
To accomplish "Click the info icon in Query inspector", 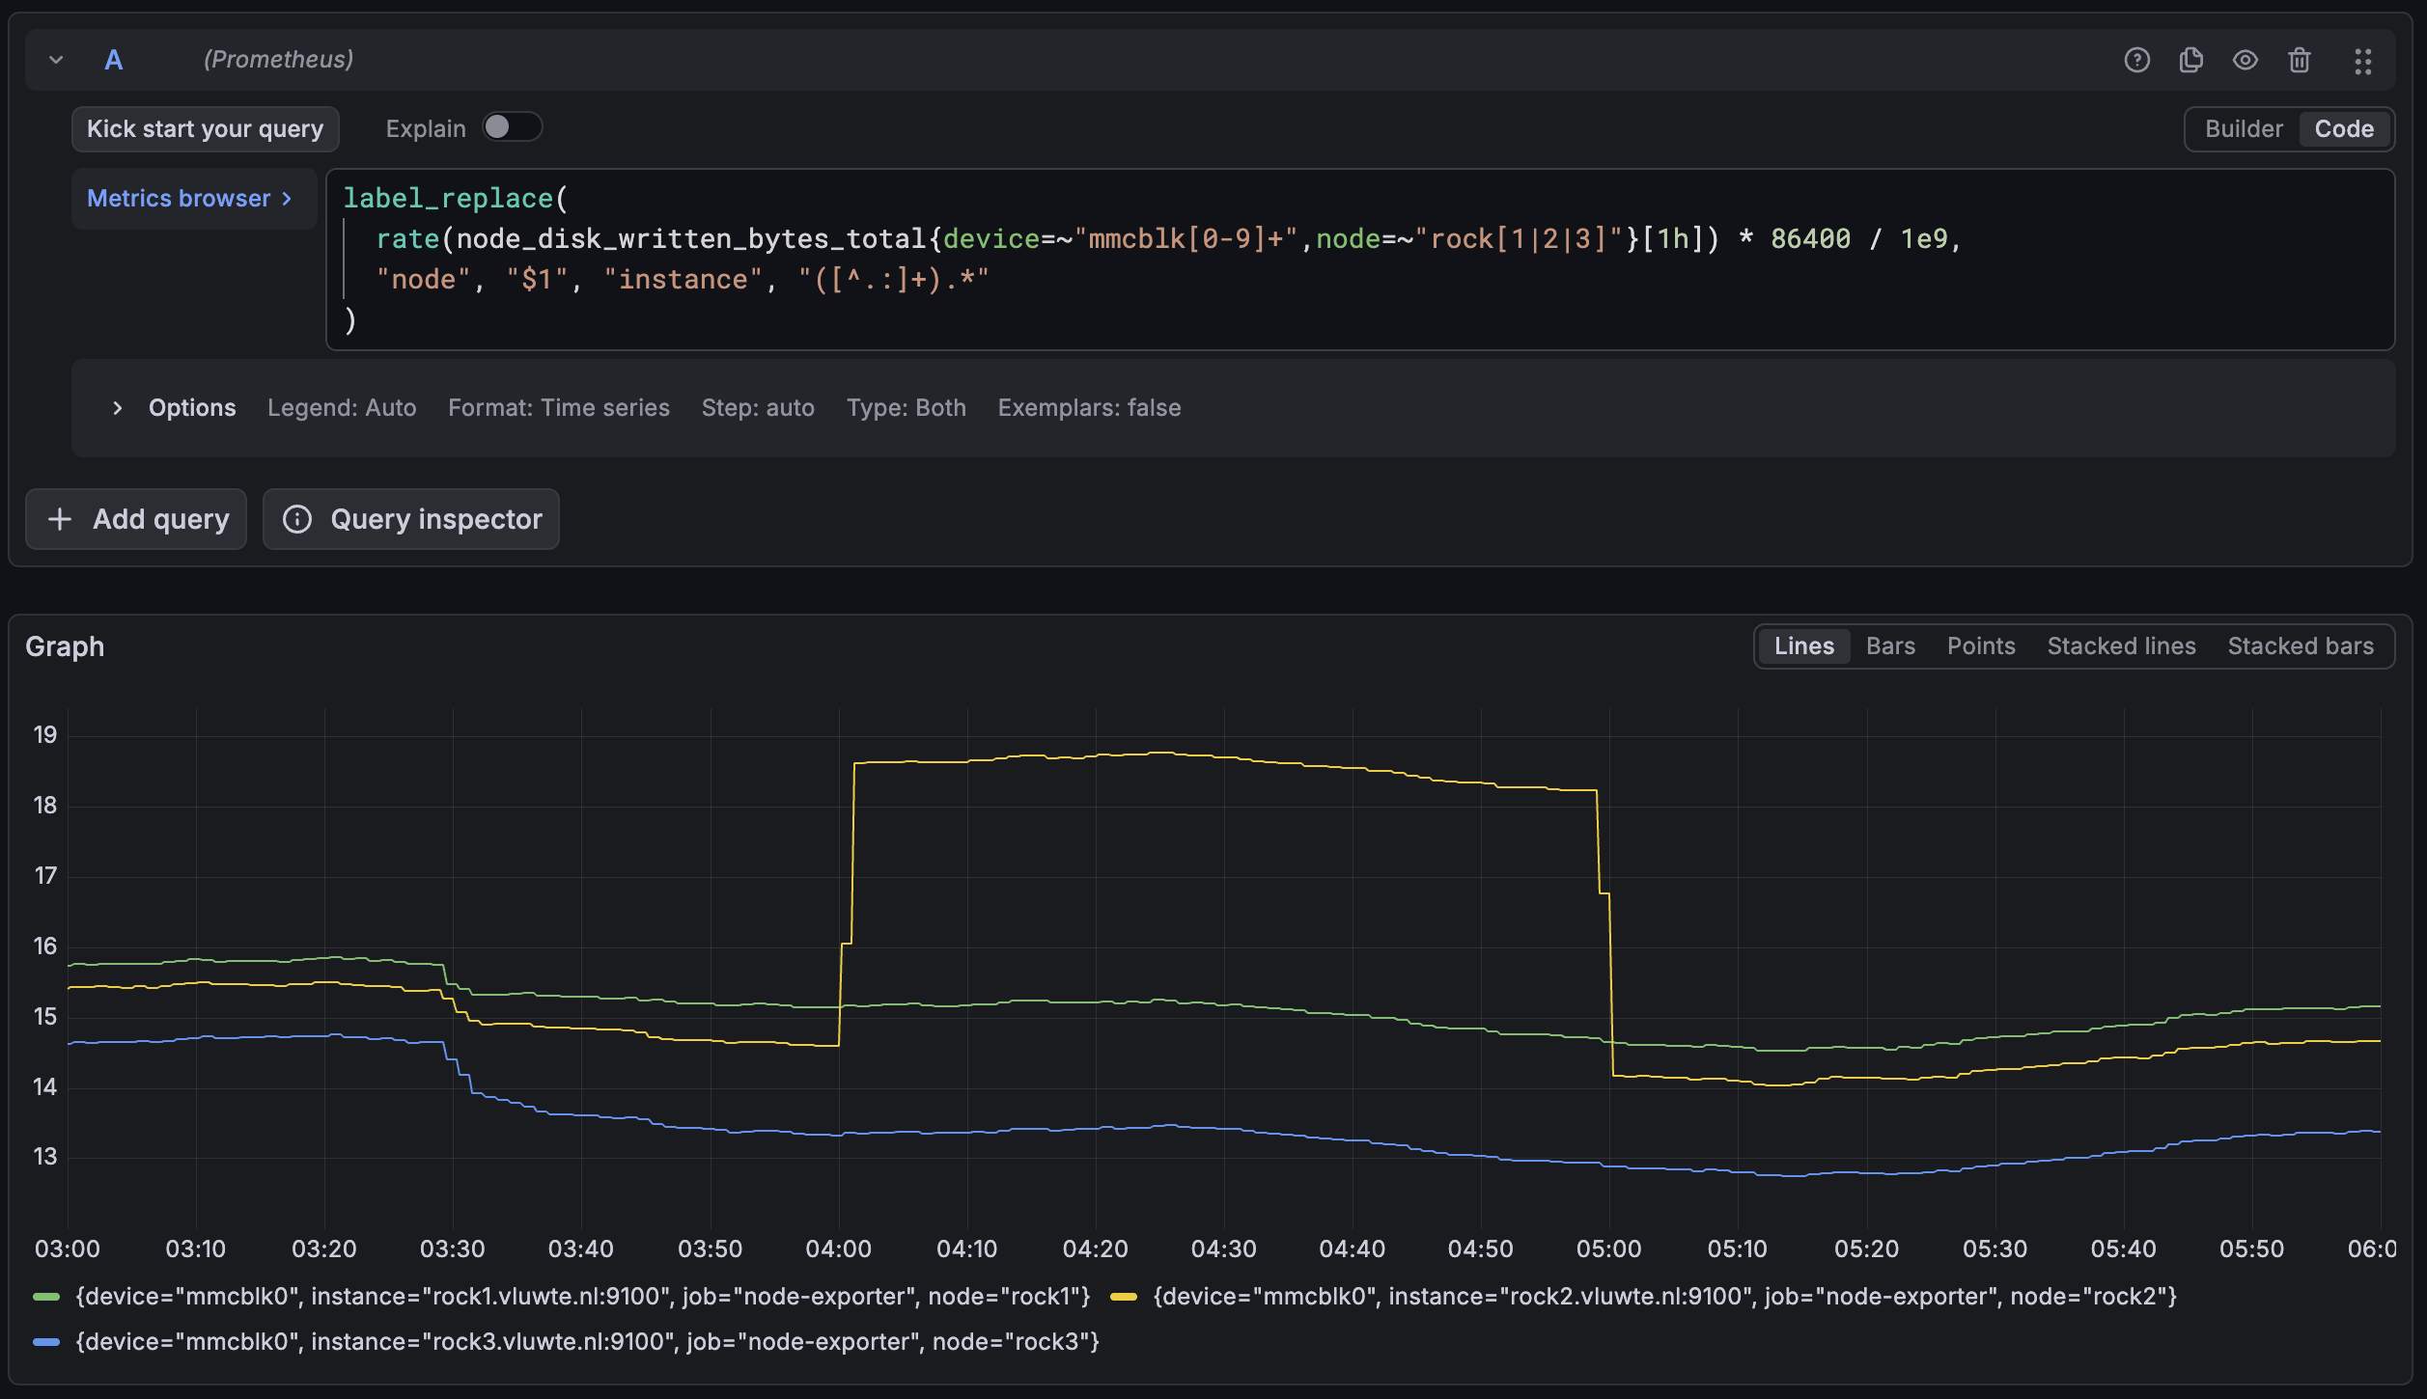I will (x=297, y=519).
